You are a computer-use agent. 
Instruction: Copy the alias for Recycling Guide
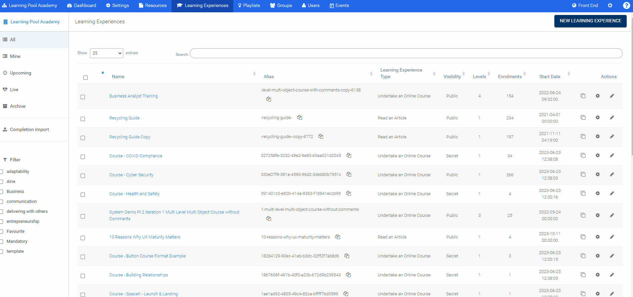[x=300, y=118]
